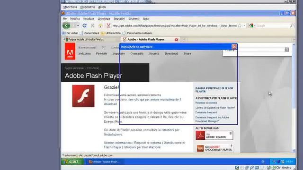
Task: Open the VirtualBox Macchina menu
Action: click(x=70, y=7)
